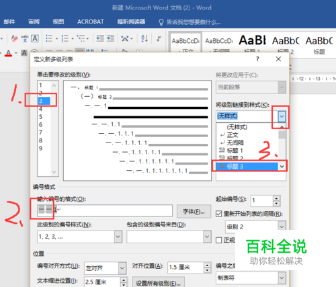This screenshot has height=287, width=336.
Task: Open the multilevel list icon
Action: (81, 38)
